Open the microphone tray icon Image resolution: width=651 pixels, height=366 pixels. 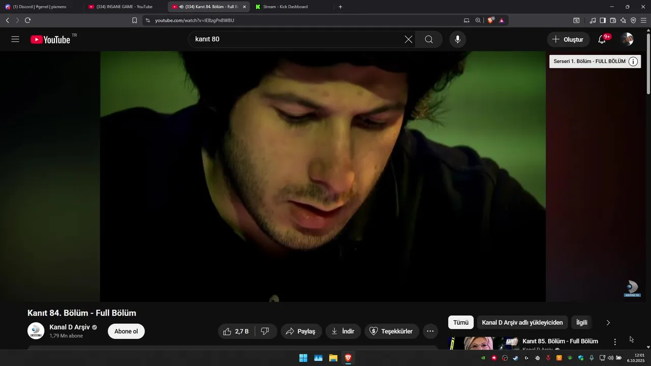click(x=591, y=358)
